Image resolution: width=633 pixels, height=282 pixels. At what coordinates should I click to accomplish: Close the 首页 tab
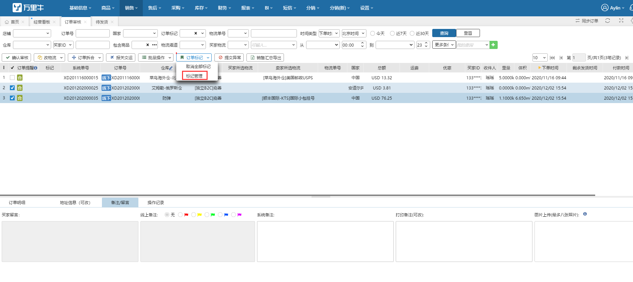(x=23, y=22)
